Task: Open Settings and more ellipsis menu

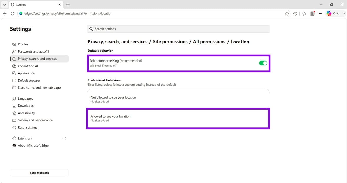Action: click(320, 13)
